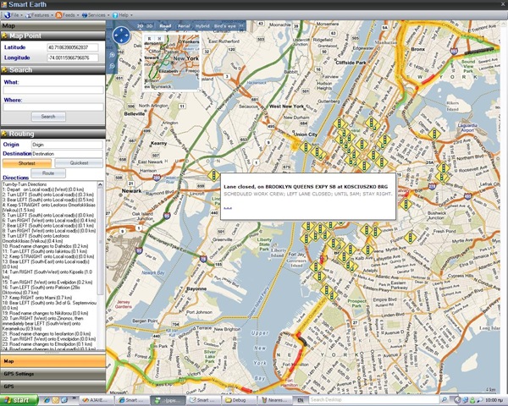508x406 pixels.
Task: Switch the map to 2D mode
Action: 140,26
